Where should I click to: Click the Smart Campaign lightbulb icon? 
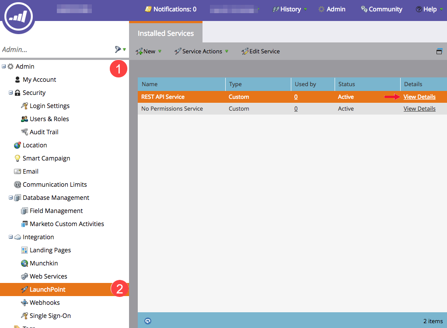click(17, 158)
